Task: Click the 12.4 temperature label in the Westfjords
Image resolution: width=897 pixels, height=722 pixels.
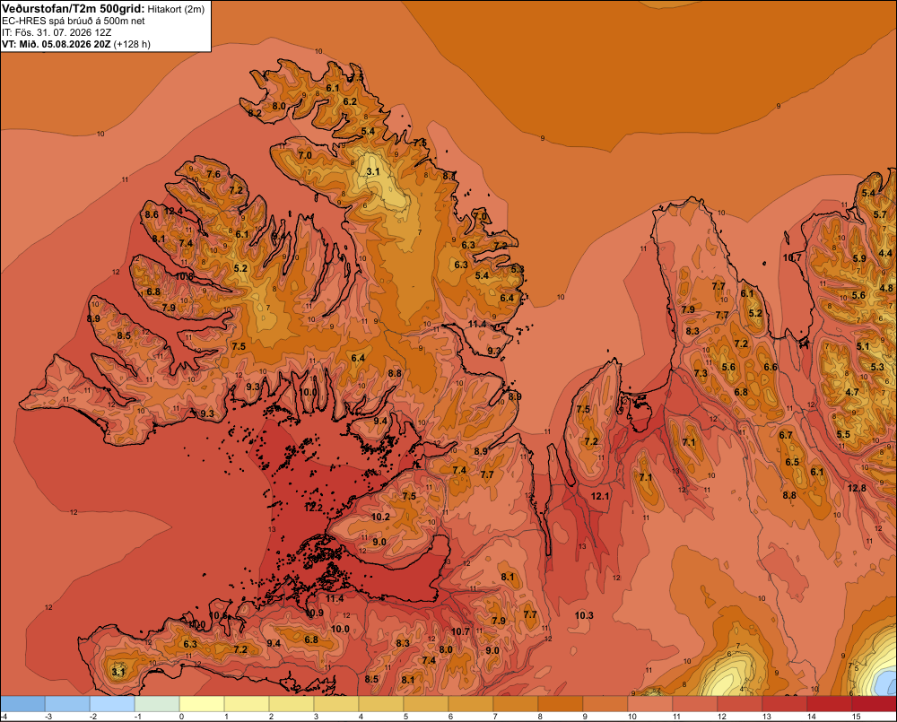Action: coord(173,211)
